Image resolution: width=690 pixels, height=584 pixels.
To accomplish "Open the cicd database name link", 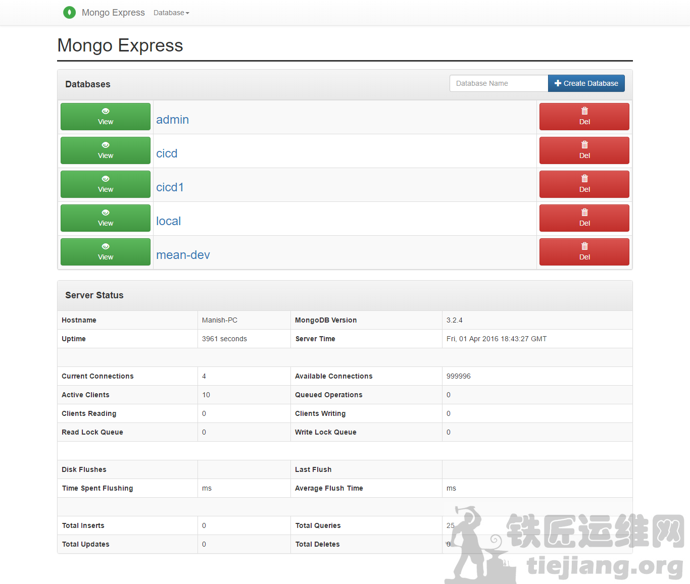I will pos(167,153).
